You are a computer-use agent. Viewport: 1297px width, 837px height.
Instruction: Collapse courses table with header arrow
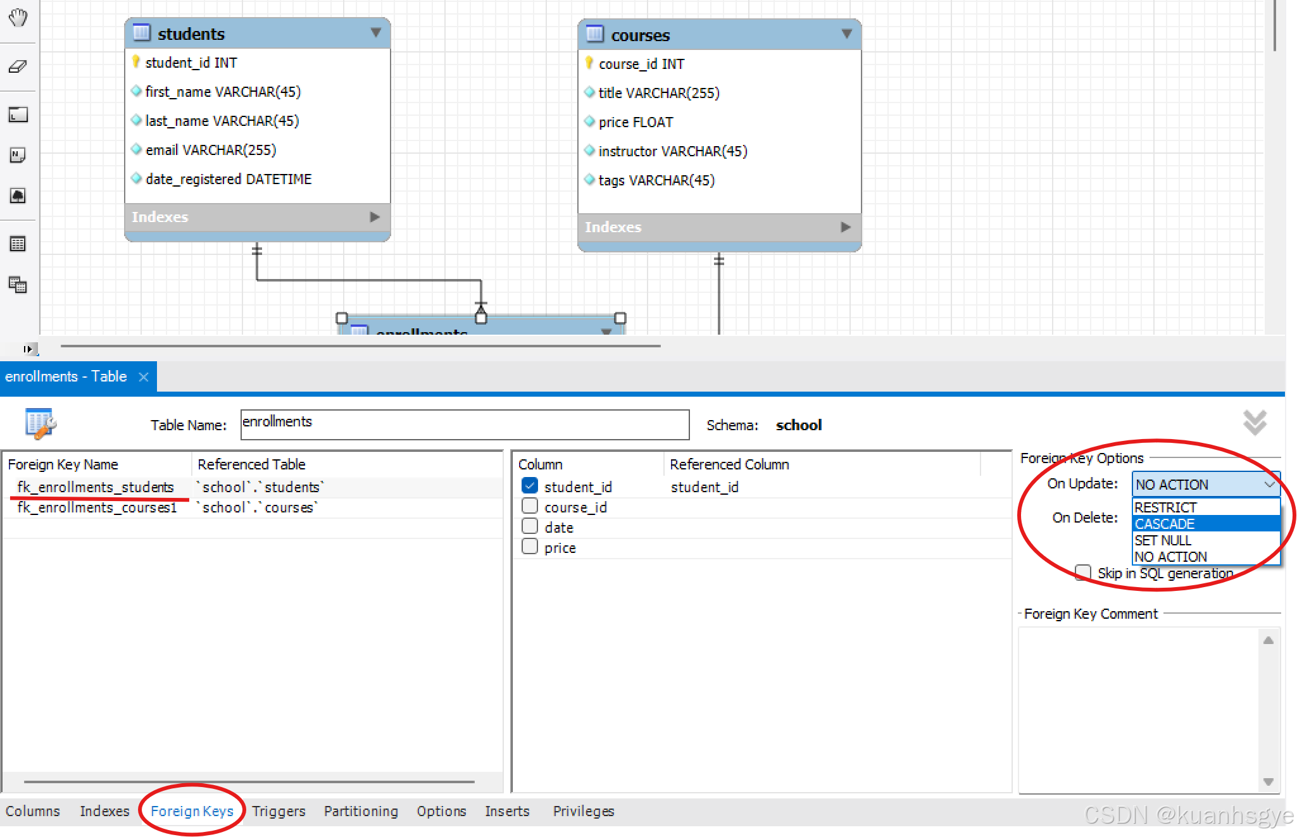pyautogui.click(x=846, y=34)
